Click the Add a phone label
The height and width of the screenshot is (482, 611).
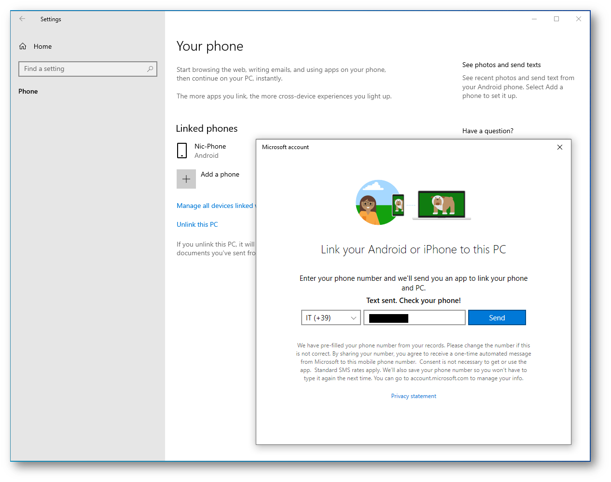[220, 174]
